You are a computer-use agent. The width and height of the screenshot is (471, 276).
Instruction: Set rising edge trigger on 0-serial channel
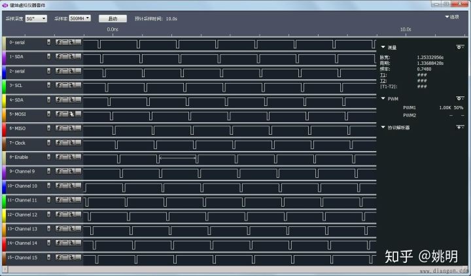point(59,42)
